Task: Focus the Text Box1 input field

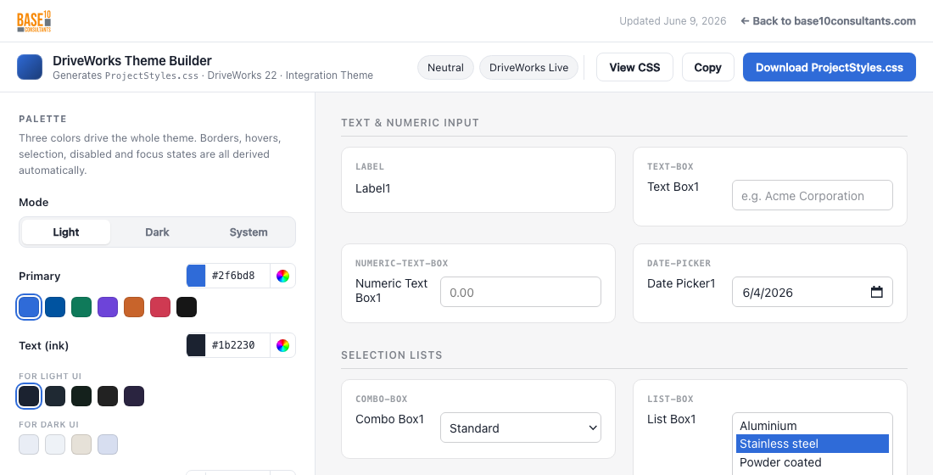Action: pos(813,195)
